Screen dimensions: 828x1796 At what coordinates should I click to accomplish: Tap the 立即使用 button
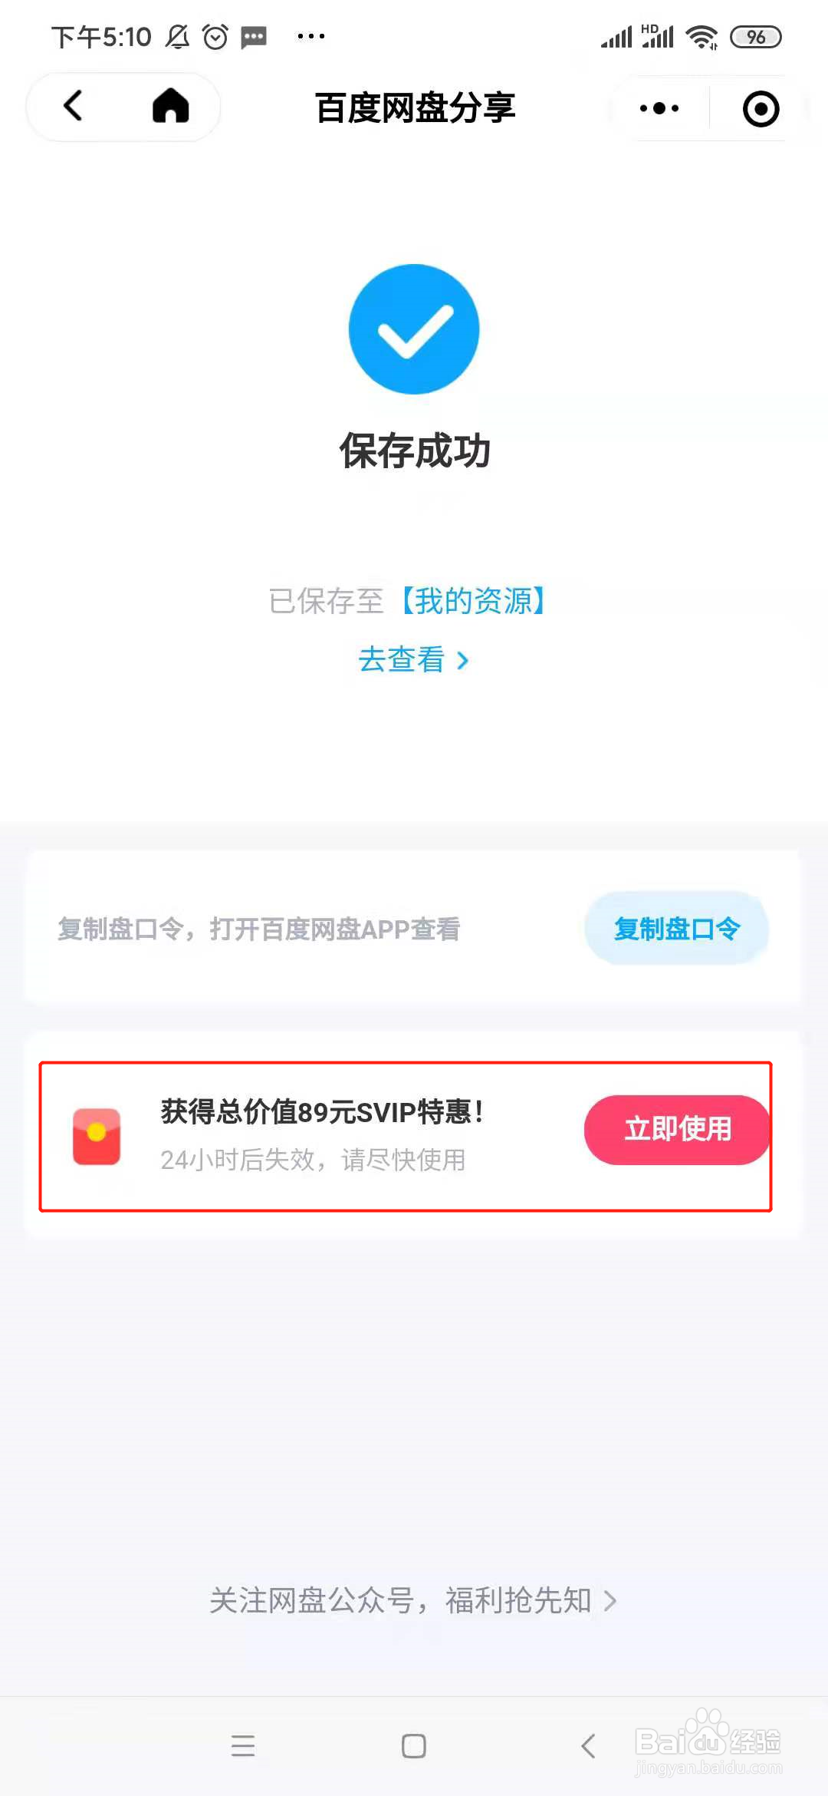(x=677, y=1129)
